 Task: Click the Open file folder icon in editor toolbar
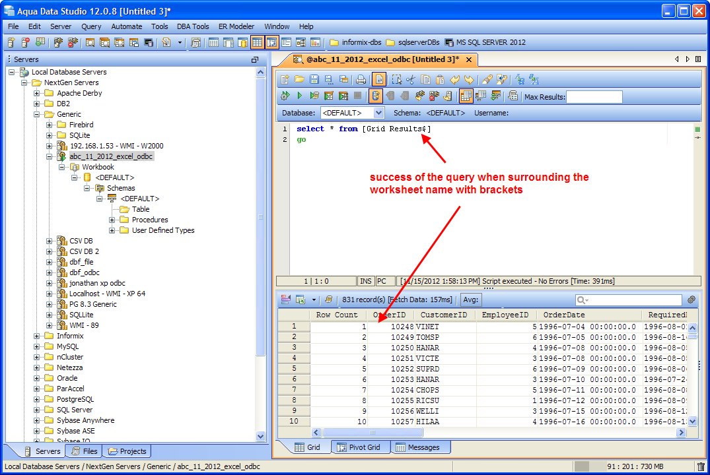tap(299, 80)
